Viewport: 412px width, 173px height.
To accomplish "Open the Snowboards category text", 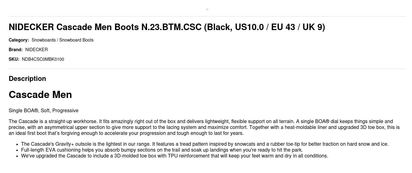I will (x=43, y=40).
